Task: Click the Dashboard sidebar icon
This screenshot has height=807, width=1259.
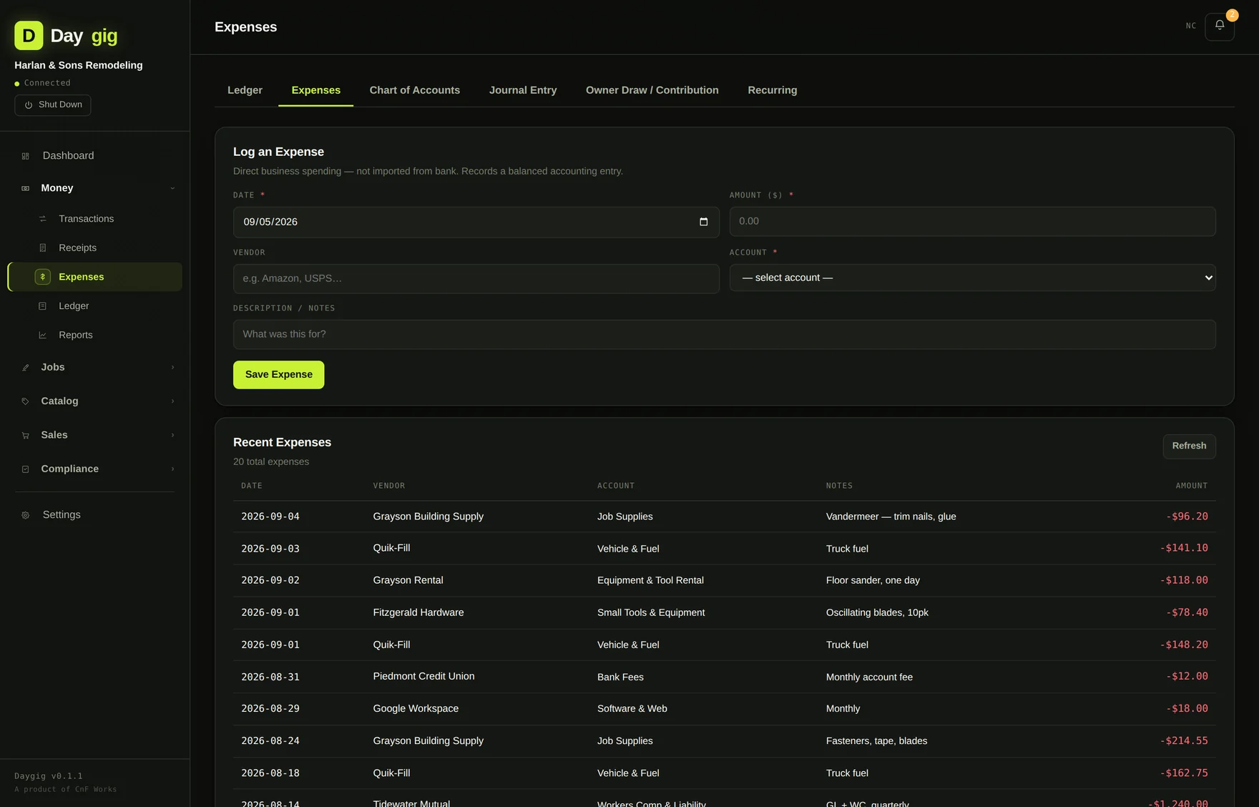Action: click(26, 156)
